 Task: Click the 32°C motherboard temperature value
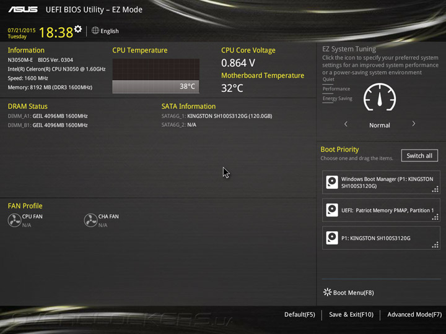232,88
